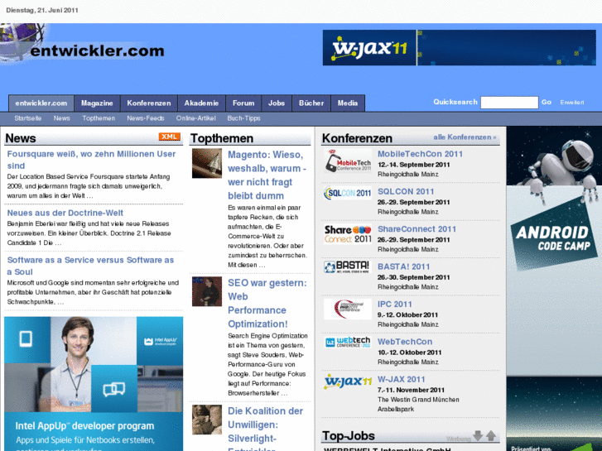Image resolution: width=602 pixels, height=451 pixels.
Task: Open the Magento Wieso, weshalb, warum headline
Action: click(x=267, y=175)
